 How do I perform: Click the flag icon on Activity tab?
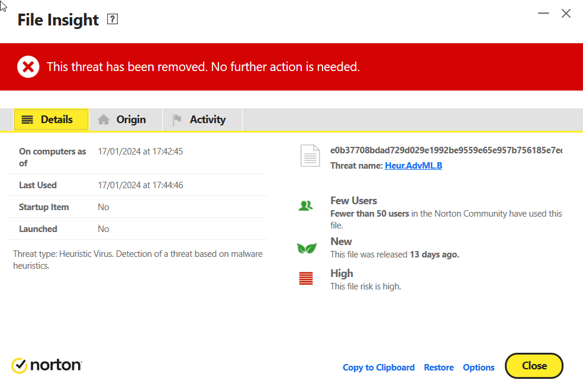pos(177,120)
